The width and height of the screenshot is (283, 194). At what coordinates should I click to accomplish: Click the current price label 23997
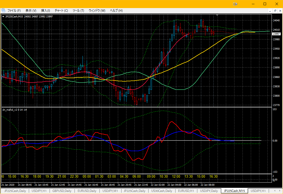[x=276, y=34]
